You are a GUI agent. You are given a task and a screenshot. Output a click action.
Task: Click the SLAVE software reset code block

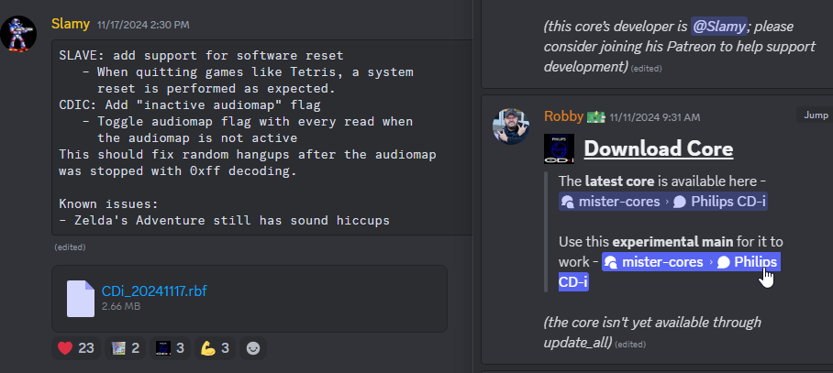262,137
